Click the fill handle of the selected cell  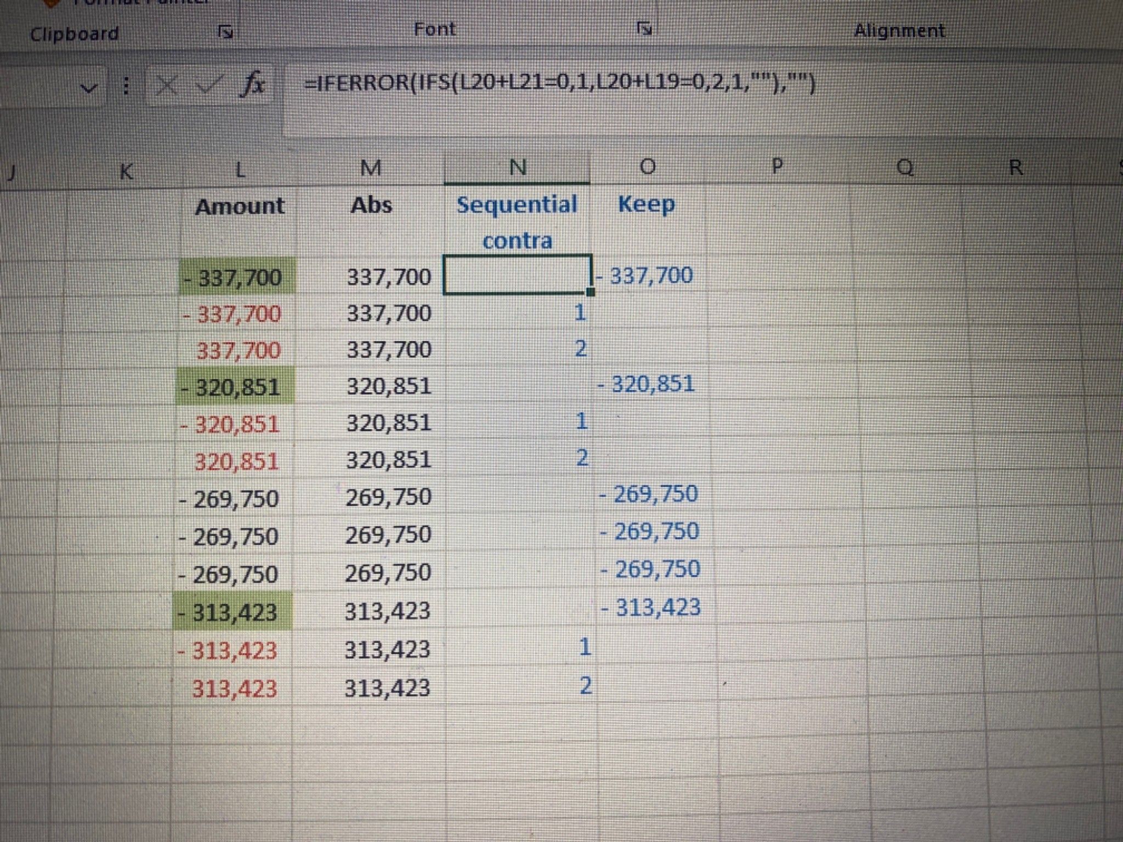point(591,292)
